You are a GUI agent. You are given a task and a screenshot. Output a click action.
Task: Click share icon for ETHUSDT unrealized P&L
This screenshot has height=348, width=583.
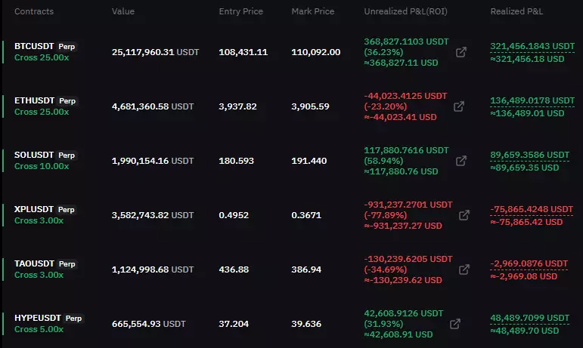[458, 106]
